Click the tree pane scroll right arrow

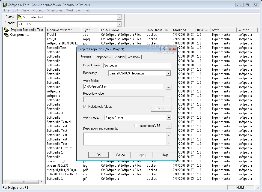coord(41,182)
